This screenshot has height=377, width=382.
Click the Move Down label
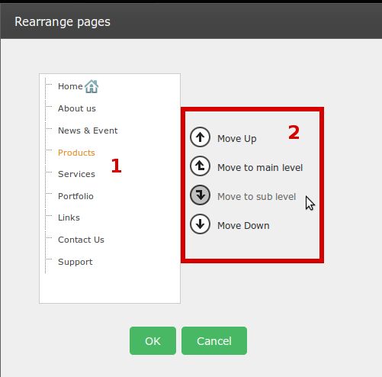coord(243,226)
